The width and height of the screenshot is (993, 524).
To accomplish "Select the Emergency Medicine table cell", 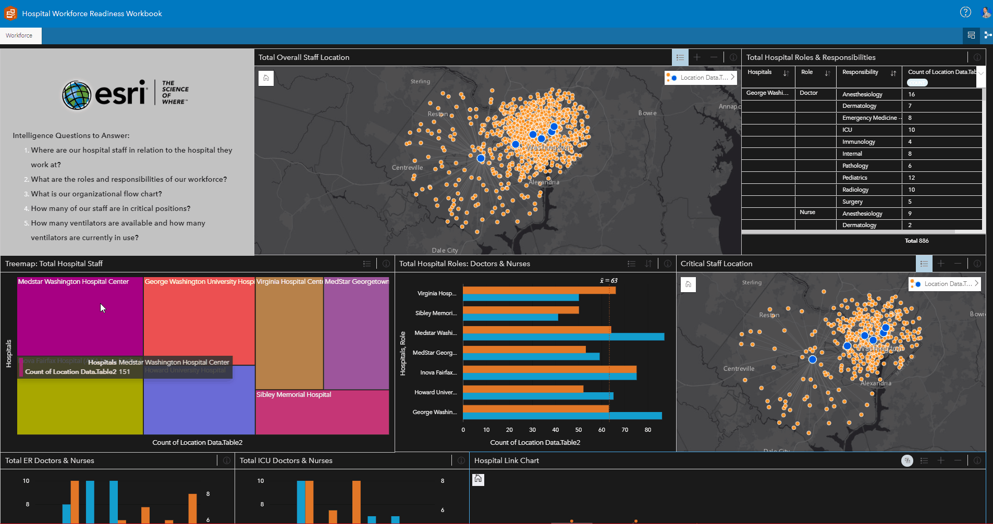I will [x=869, y=118].
